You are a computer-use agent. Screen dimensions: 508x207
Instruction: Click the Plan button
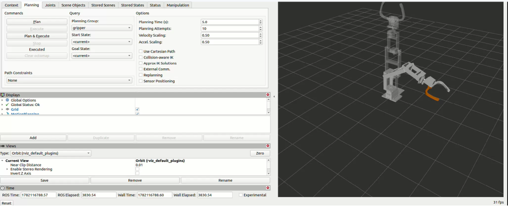coord(37,22)
